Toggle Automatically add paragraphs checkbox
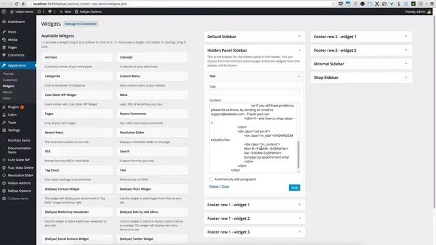 [211, 180]
